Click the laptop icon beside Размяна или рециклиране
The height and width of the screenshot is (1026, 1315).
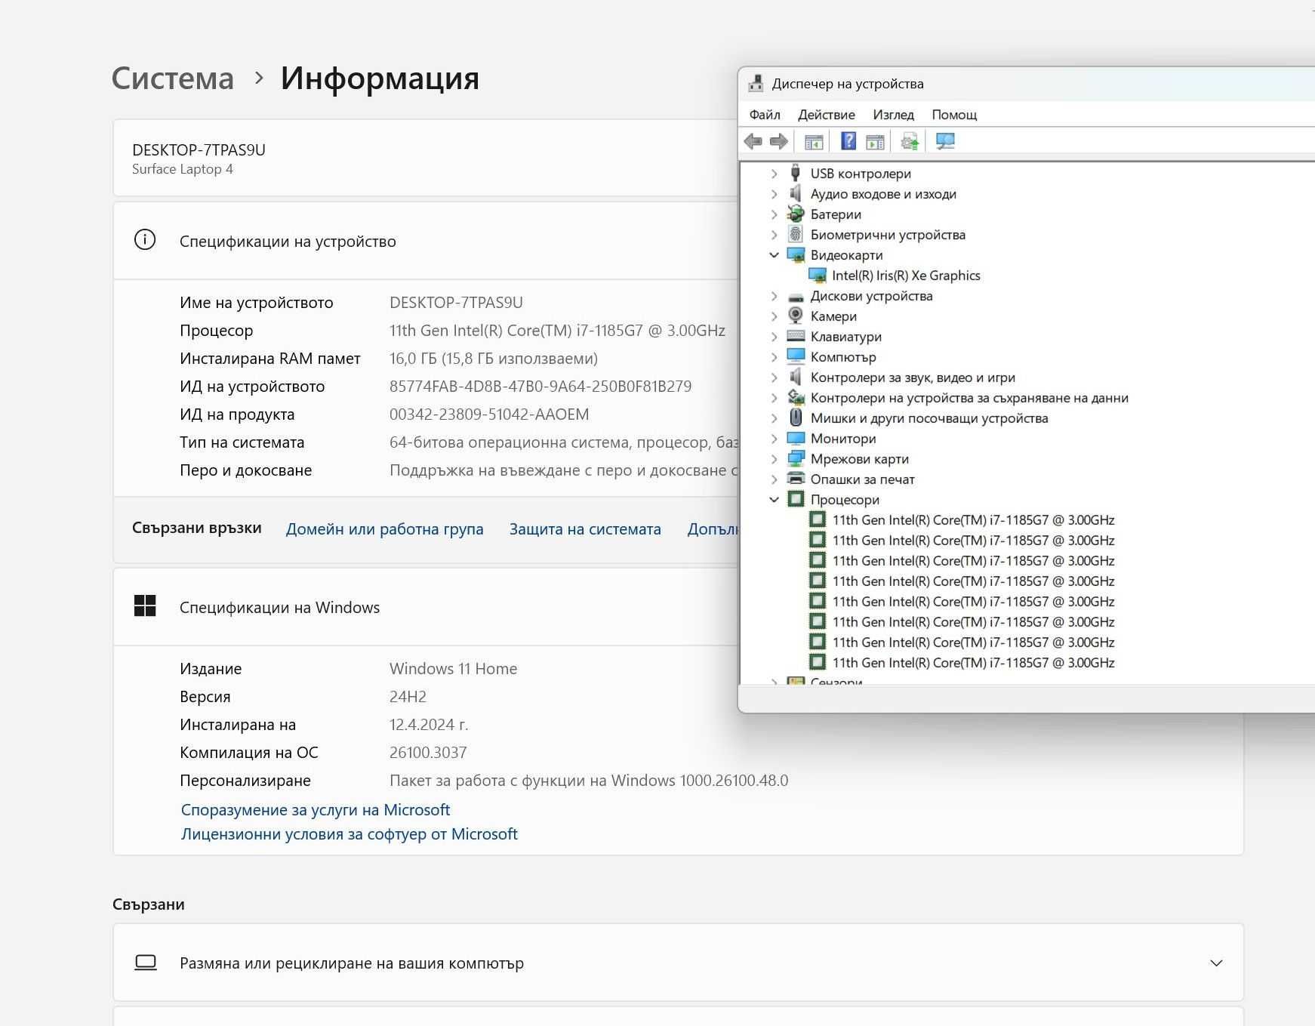[x=145, y=963]
